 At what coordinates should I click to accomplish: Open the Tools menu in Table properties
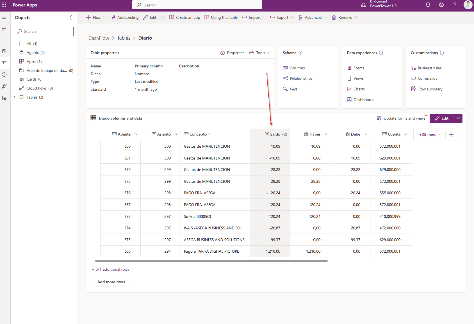pos(260,53)
